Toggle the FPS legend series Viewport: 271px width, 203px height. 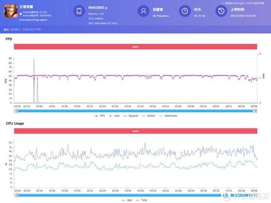click(100, 116)
